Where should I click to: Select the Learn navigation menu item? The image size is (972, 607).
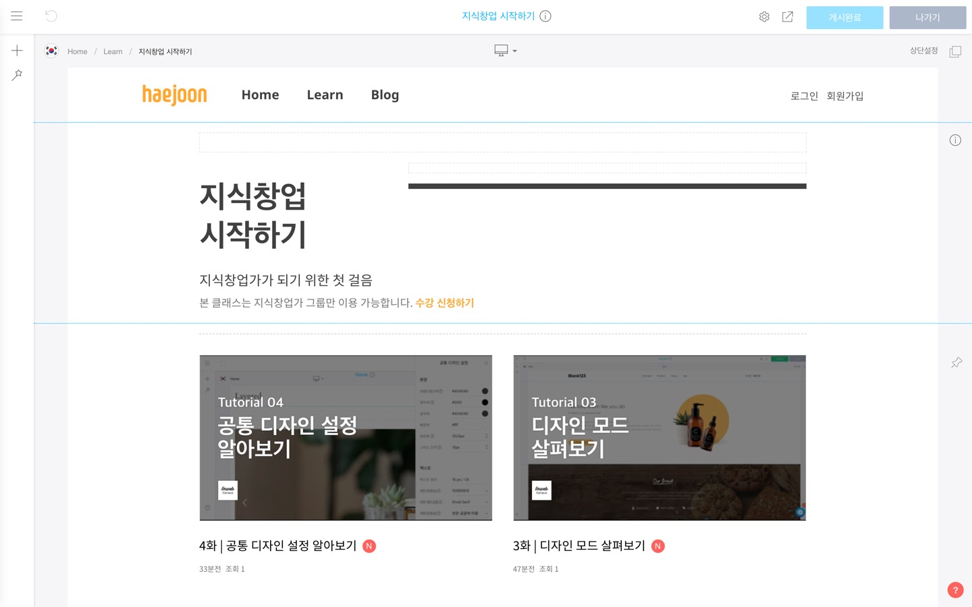tap(325, 95)
